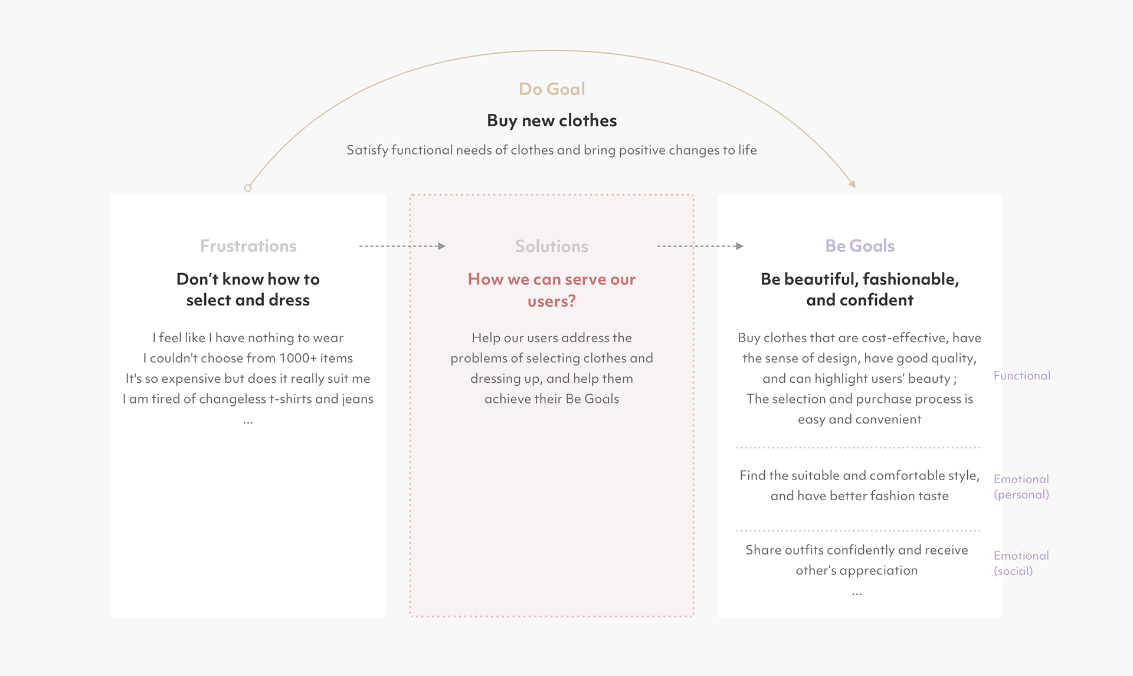This screenshot has height=676, width=1133.
Task: Click the "Buy new clothes" title
Action: point(552,121)
